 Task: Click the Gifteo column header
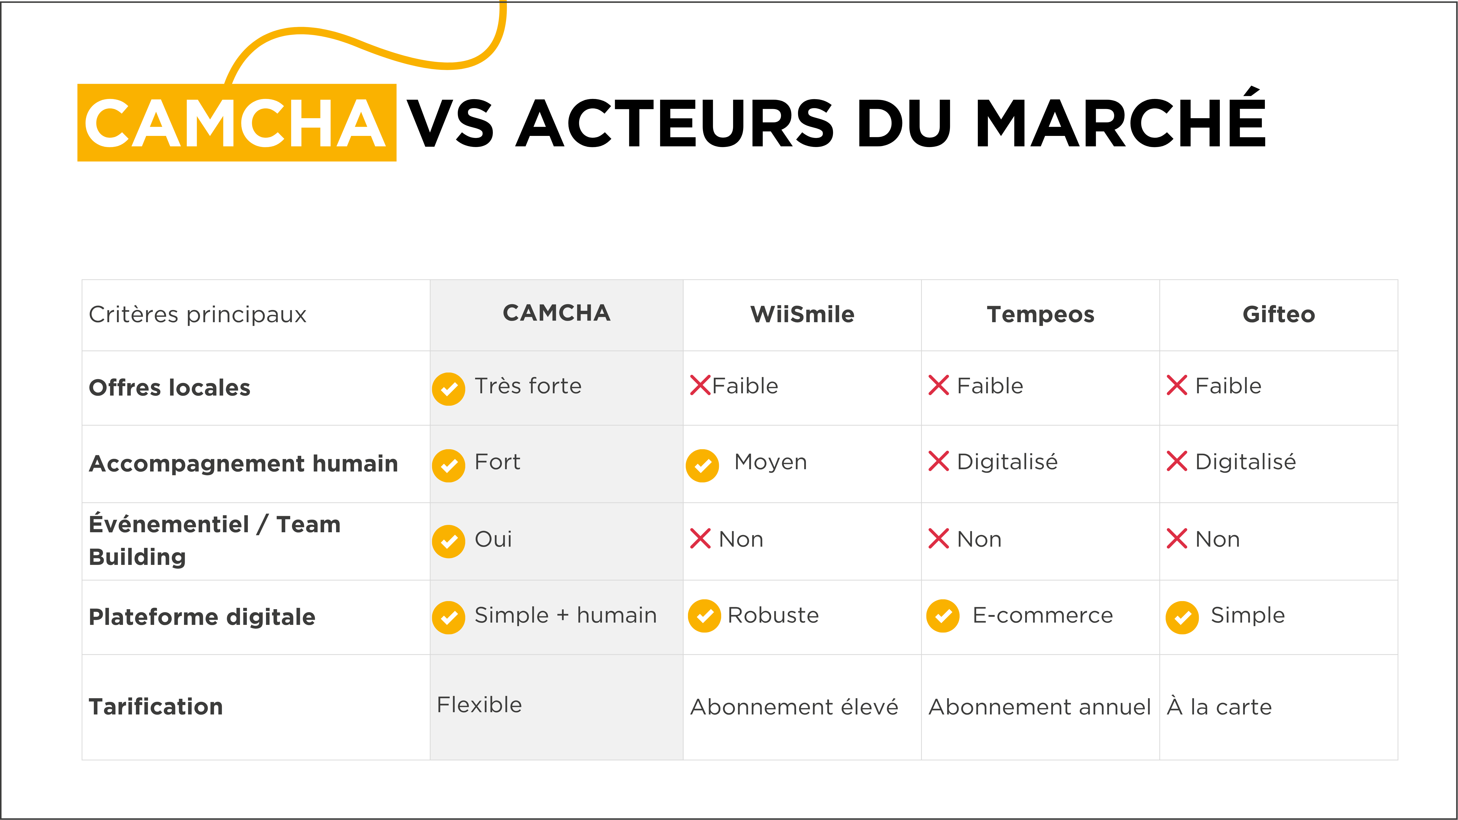click(1279, 315)
